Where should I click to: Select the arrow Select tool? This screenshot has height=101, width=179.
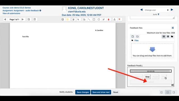[78, 19]
